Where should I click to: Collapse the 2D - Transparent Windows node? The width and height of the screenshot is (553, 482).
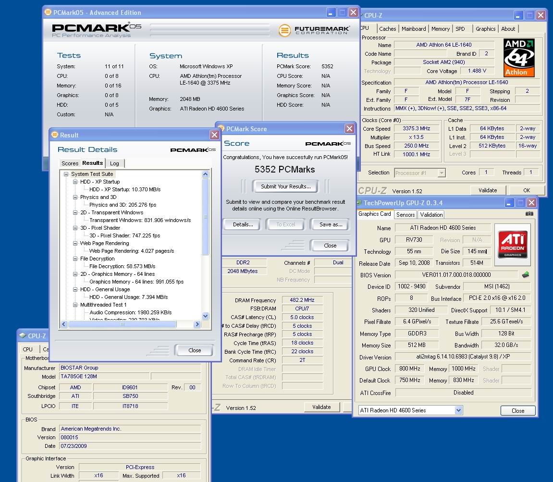pos(75,212)
